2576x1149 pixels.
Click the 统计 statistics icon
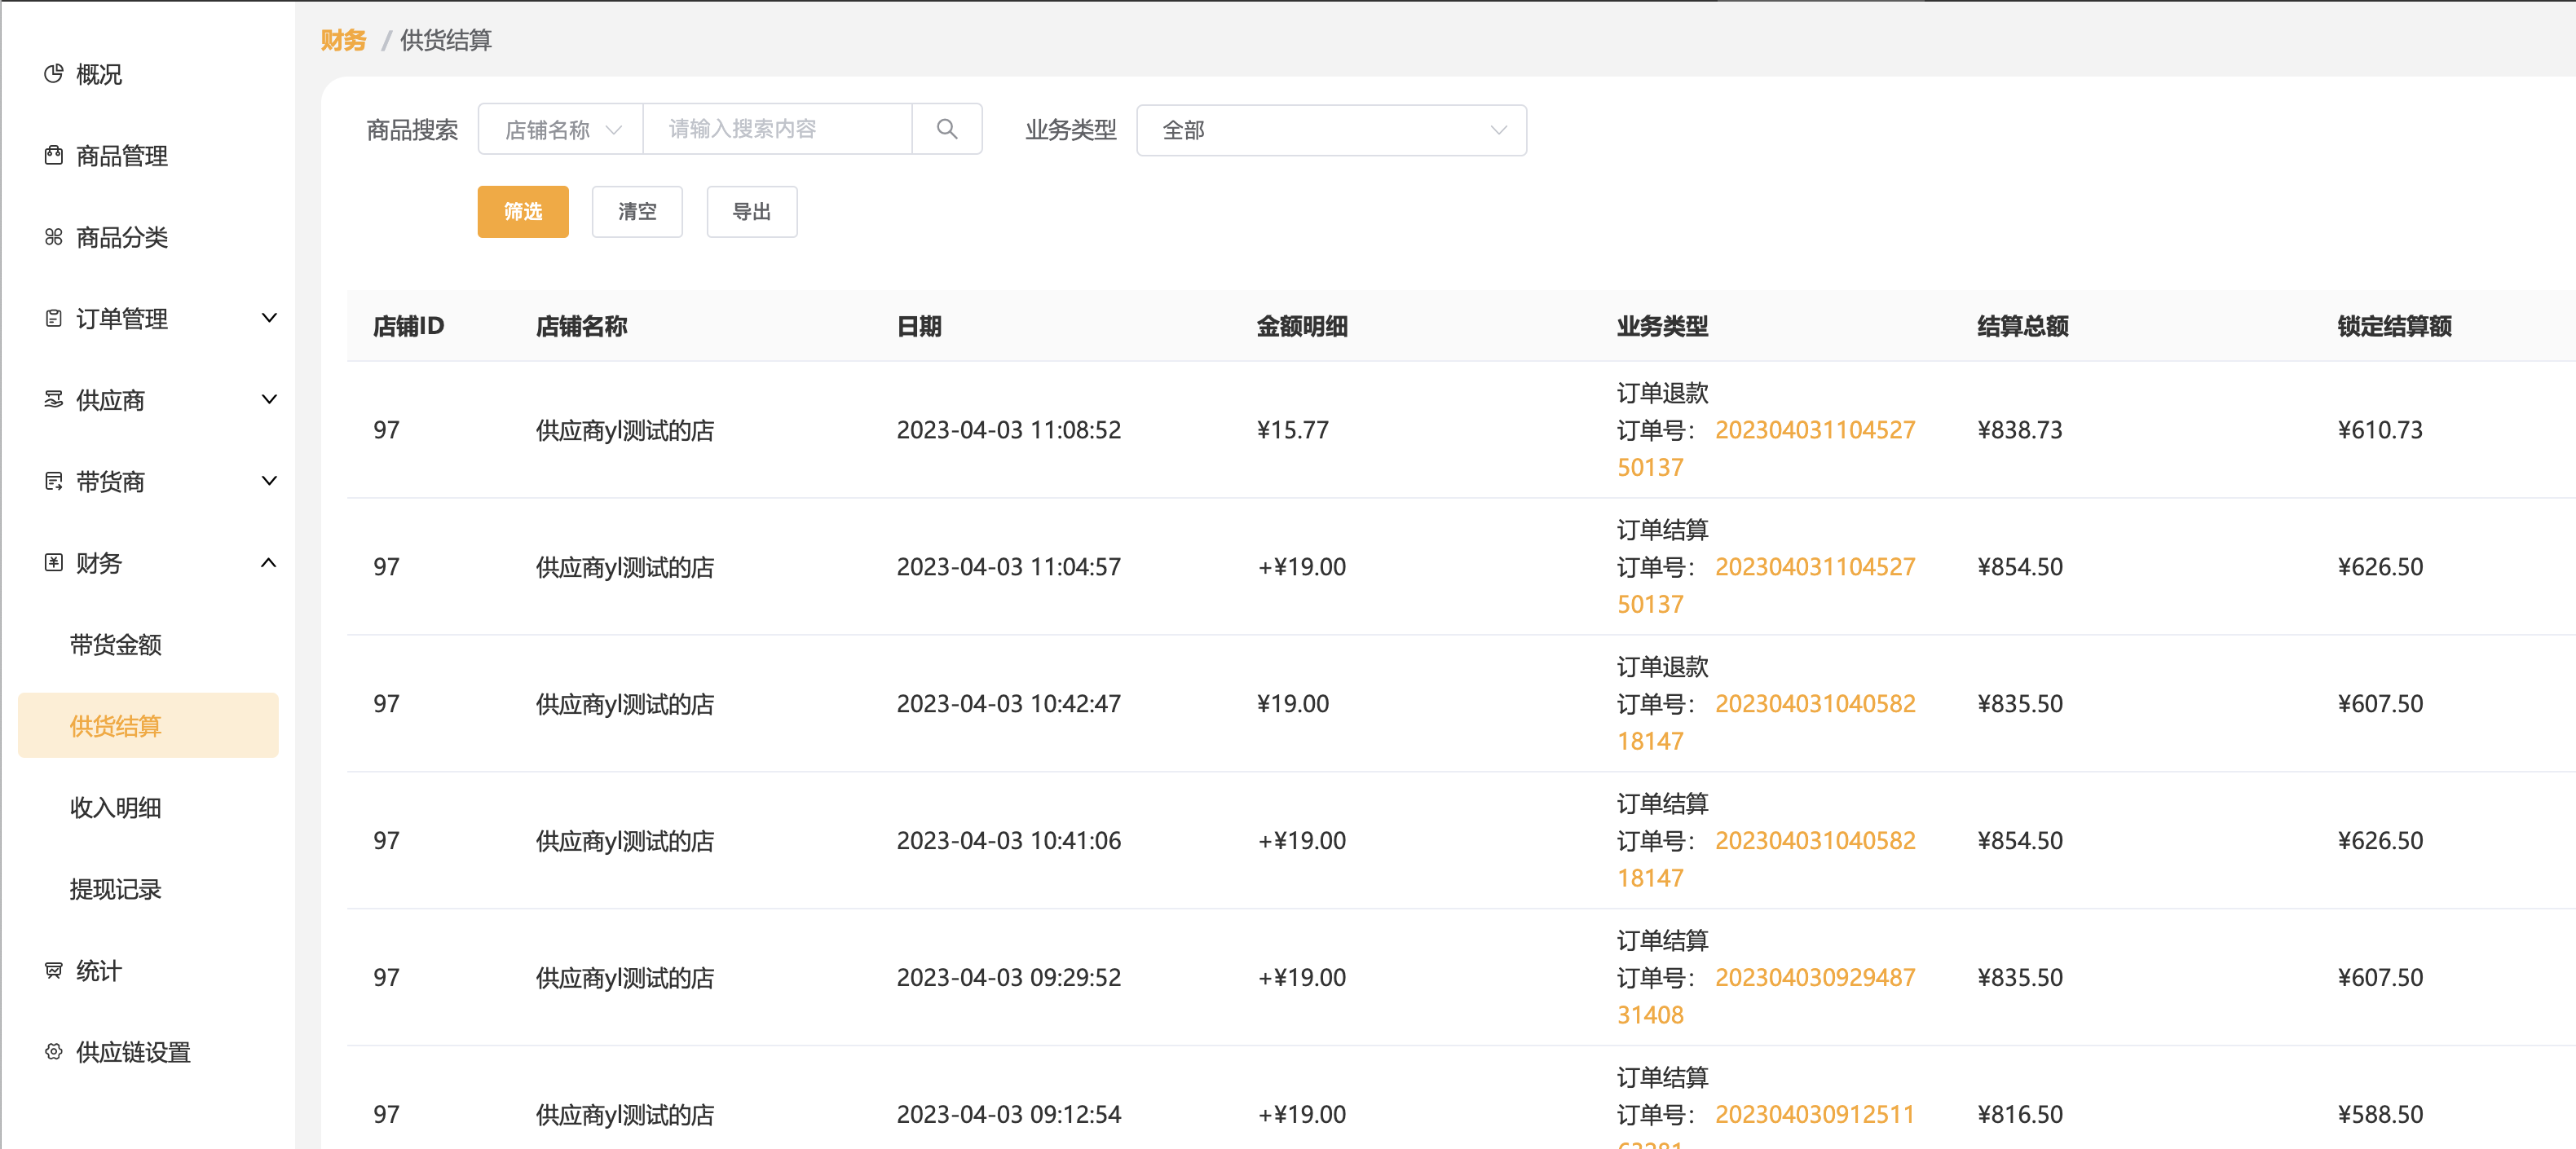click(x=54, y=970)
